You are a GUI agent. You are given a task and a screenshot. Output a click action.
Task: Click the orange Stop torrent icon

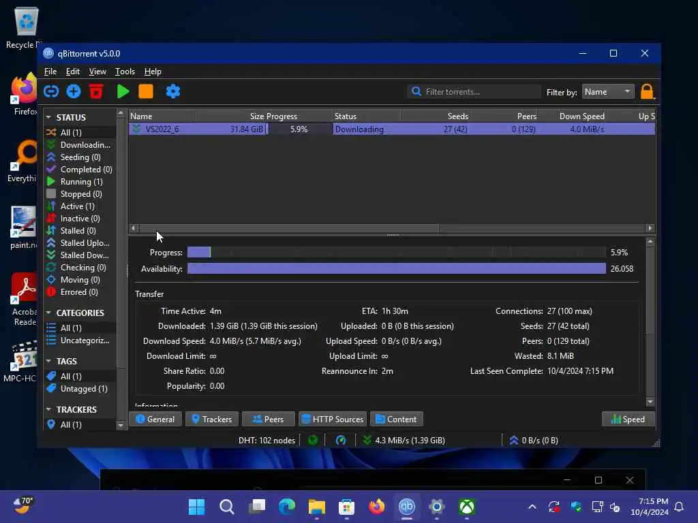(x=146, y=92)
